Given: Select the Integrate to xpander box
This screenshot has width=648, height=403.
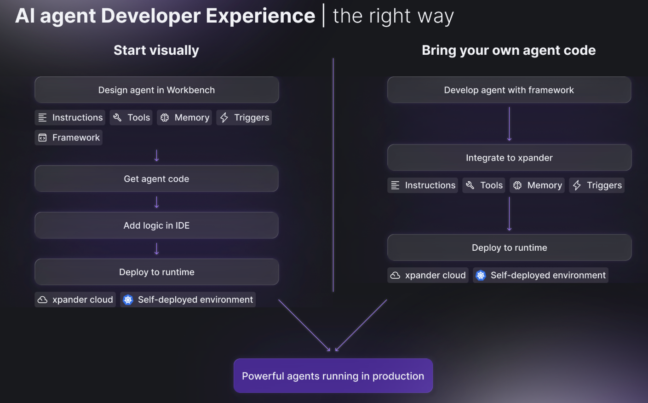Looking at the screenshot, I should tap(509, 157).
